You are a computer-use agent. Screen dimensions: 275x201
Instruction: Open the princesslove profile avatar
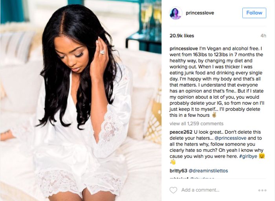175,13
